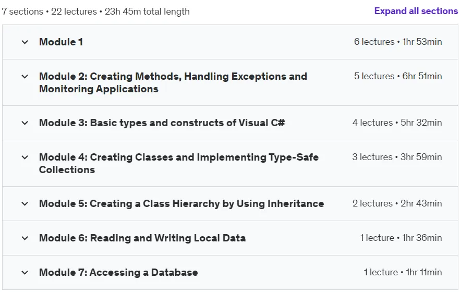
Task: Click the chevron beside Module 2
Action: (x=25, y=77)
